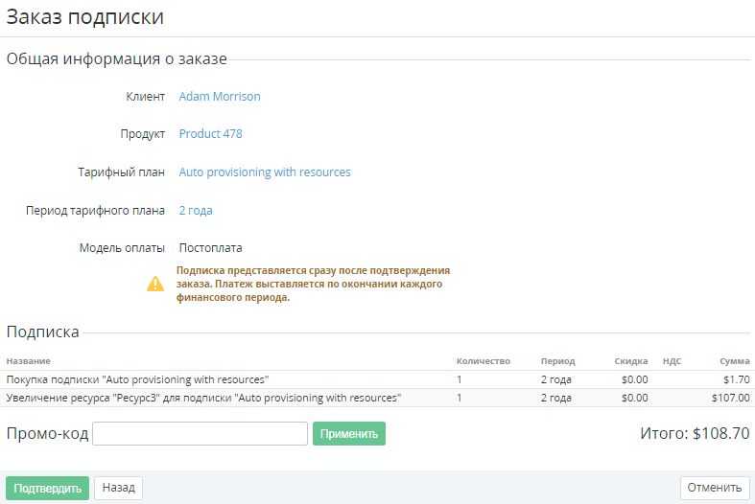Click the Скидка column header
The width and height of the screenshot is (755, 504).
[x=631, y=361]
